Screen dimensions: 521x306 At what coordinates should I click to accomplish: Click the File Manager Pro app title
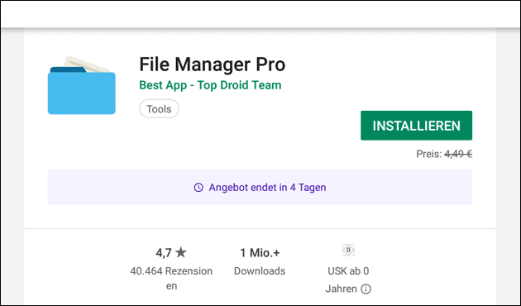(x=213, y=65)
